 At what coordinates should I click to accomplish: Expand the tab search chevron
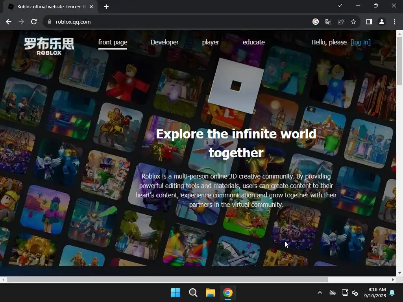point(340,6)
